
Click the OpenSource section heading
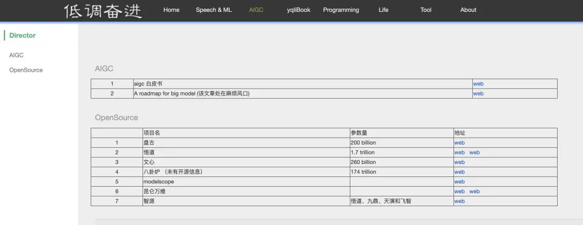(117, 118)
